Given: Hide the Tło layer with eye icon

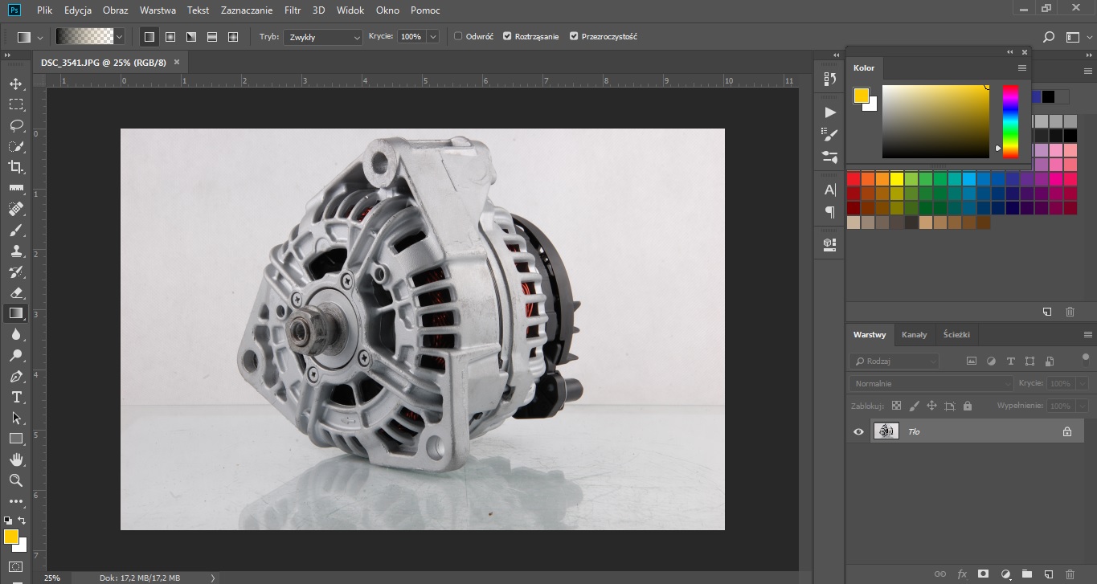Looking at the screenshot, I should coord(858,431).
